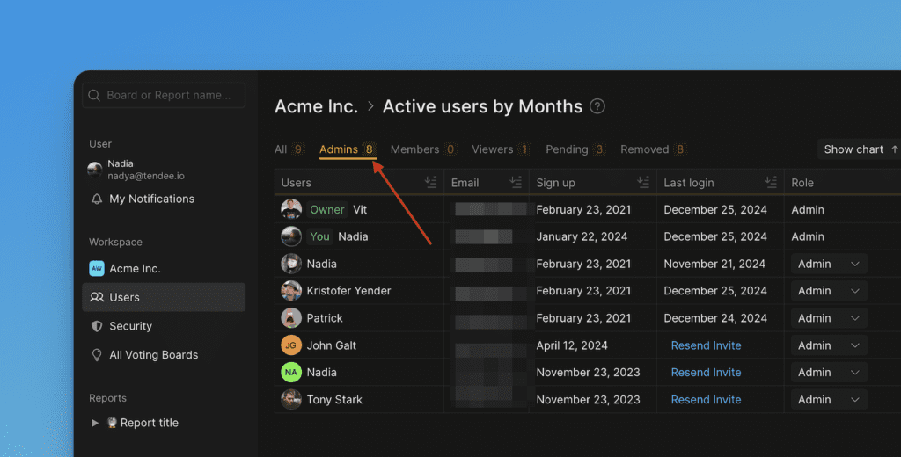Screen dimensions: 901x457
Task: Open My Notifications bell item
Action: point(151,199)
